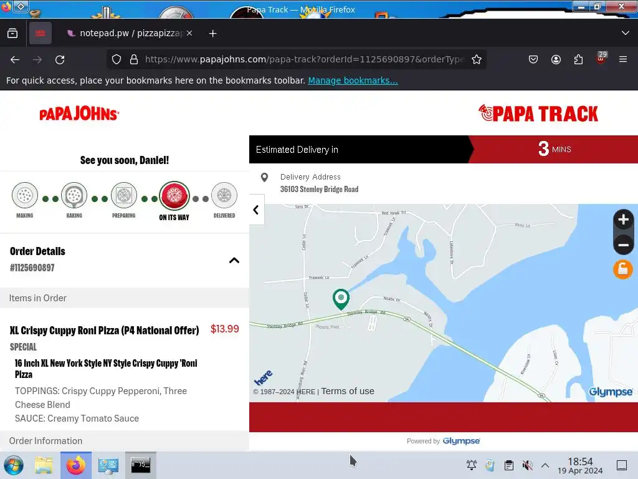Open the terminal taskbar window
This screenshot has width=638, height=479.
140,465
